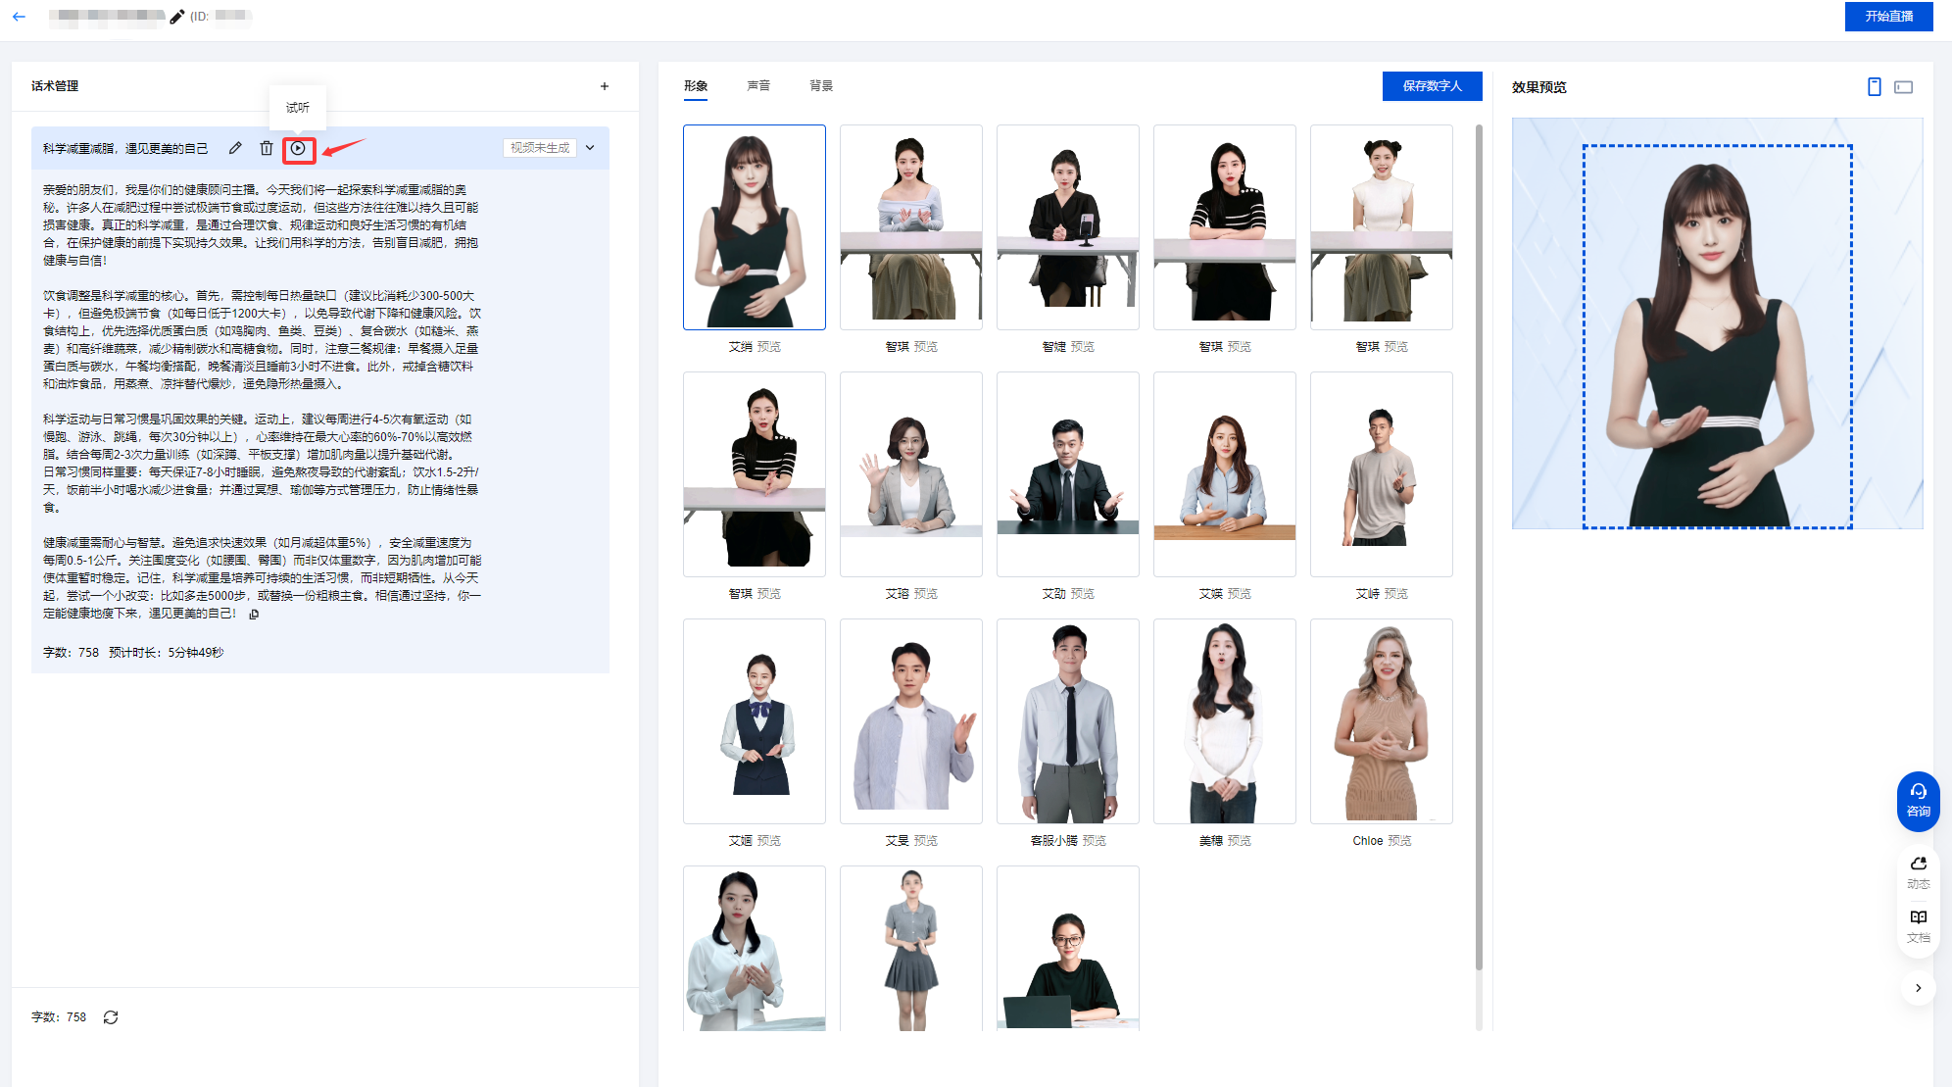Play script audio preview (试听)
The image size is (1952, 1087).
click(298, 148)
